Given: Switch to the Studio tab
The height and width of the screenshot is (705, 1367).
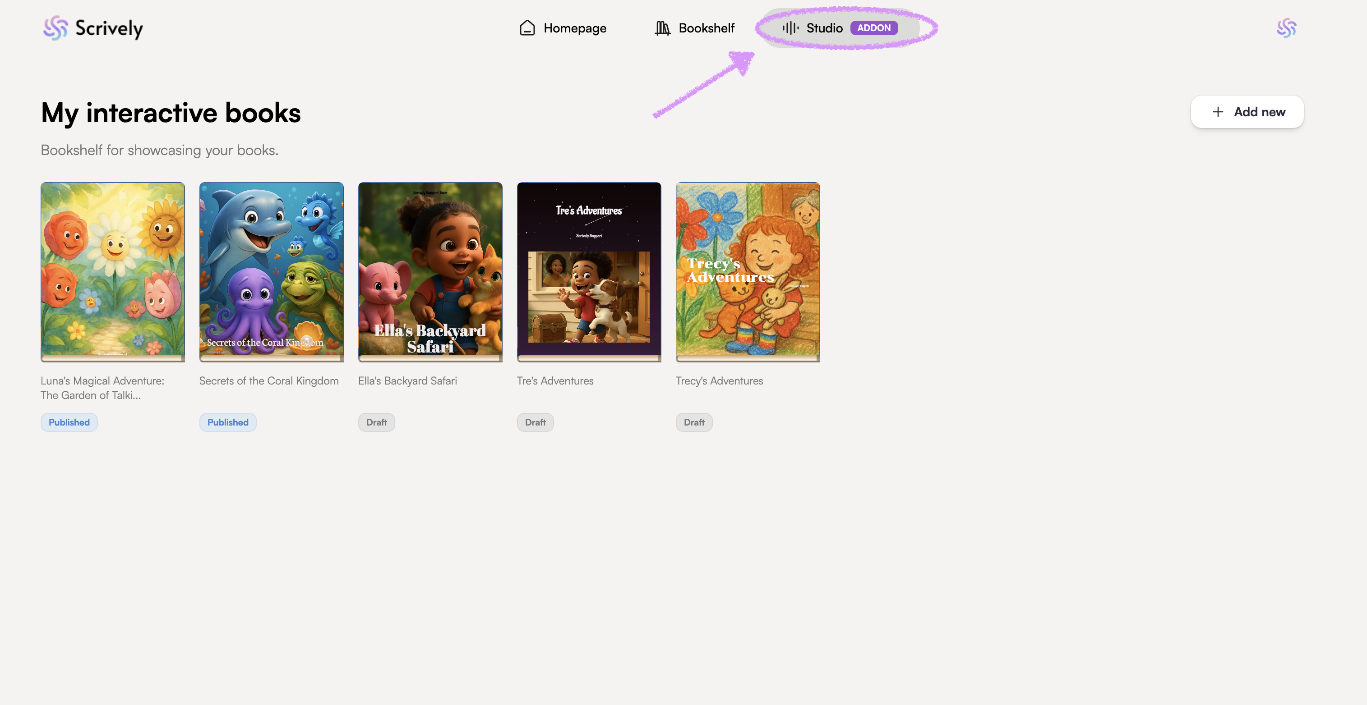Looking at the screenshot, I should tap(824, 28).
